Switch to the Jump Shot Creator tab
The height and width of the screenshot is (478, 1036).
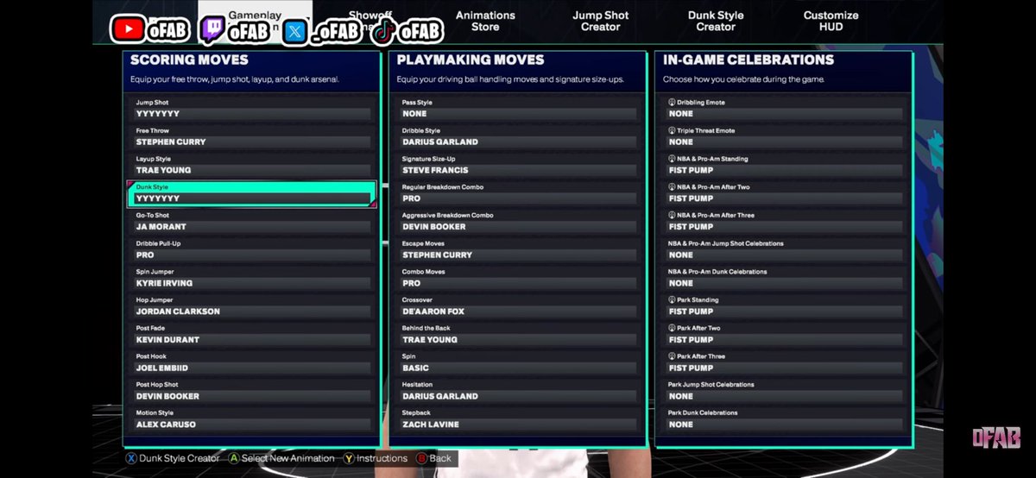(601, 21)
